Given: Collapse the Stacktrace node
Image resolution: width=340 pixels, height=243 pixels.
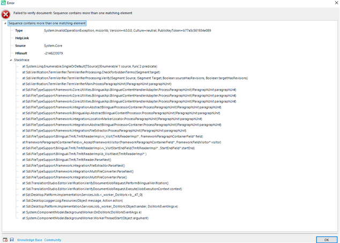Looking at the screenshot, I should tap(11, 60).
